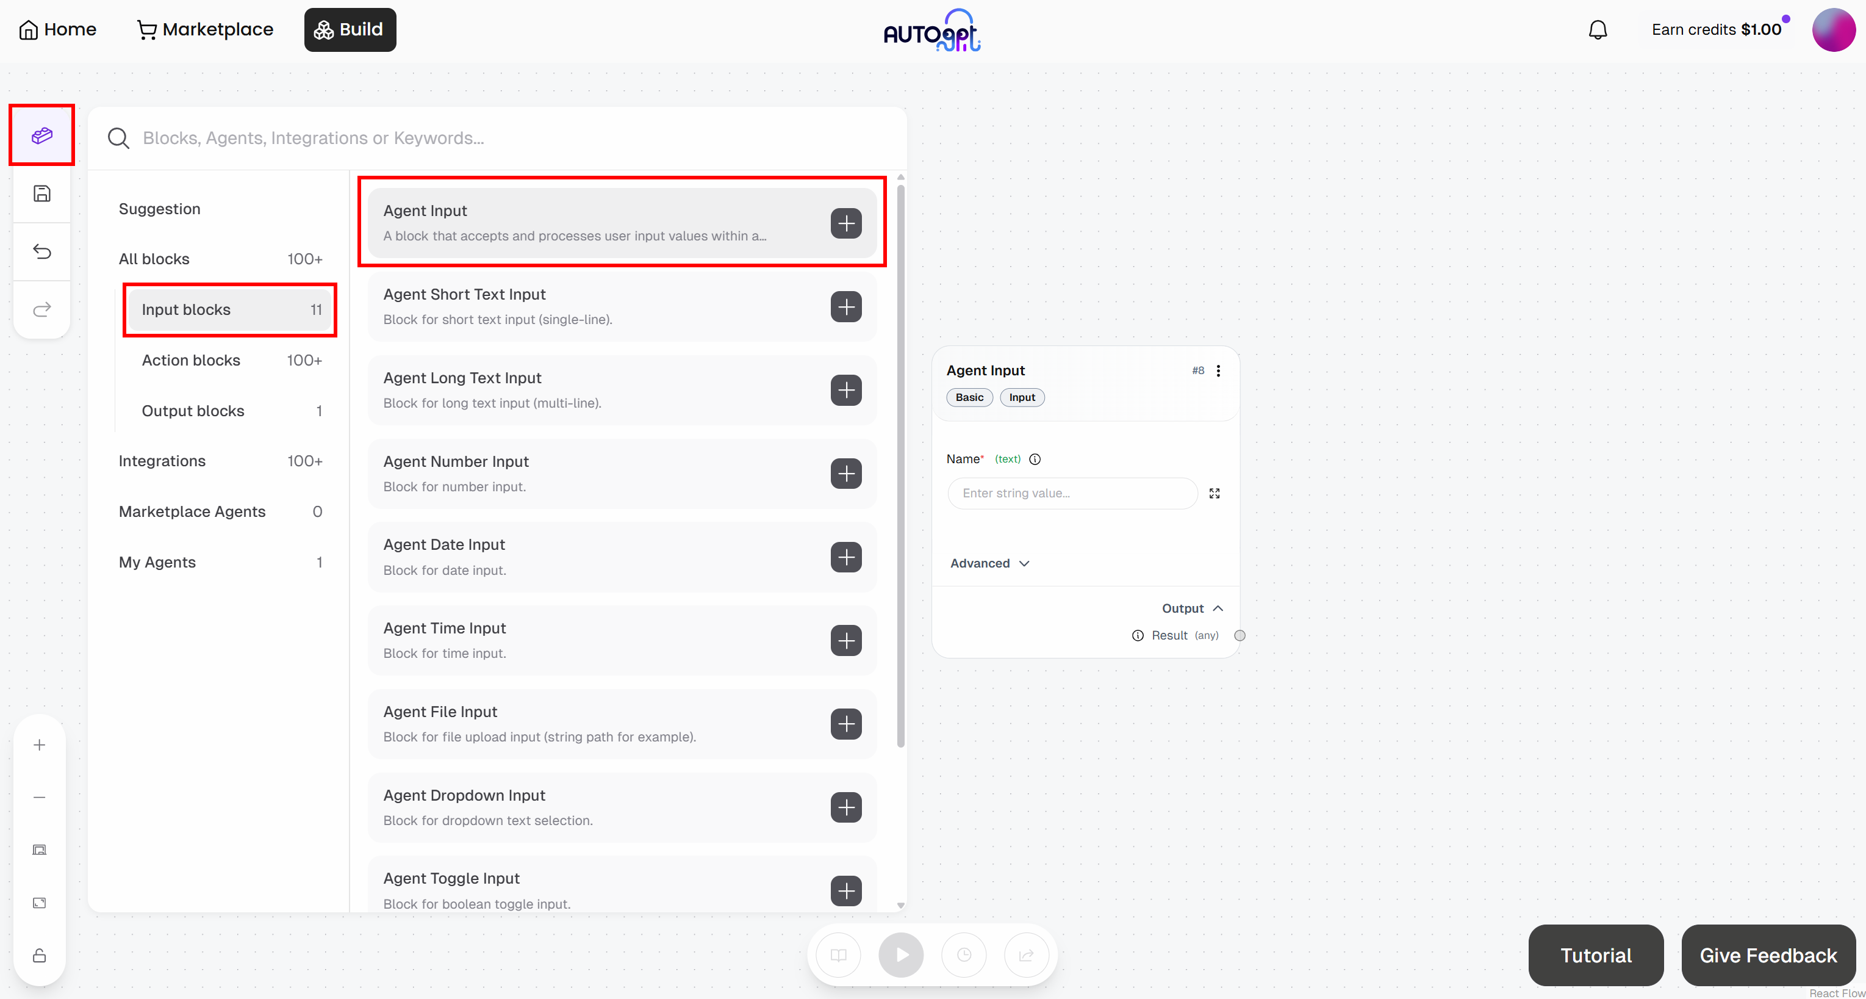
Task: Open the Blocks panel icon in sidebar
Action: [x=41, y=134]
